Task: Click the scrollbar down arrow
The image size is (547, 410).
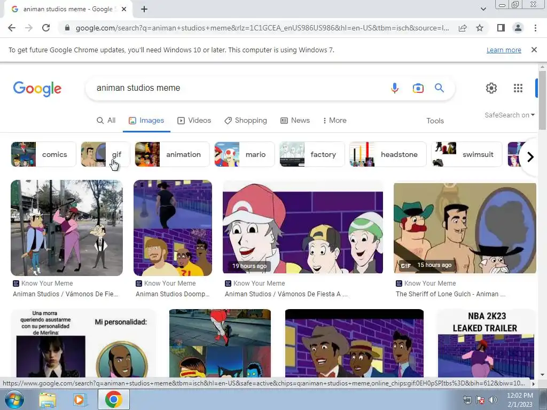Action: [542, 375]
